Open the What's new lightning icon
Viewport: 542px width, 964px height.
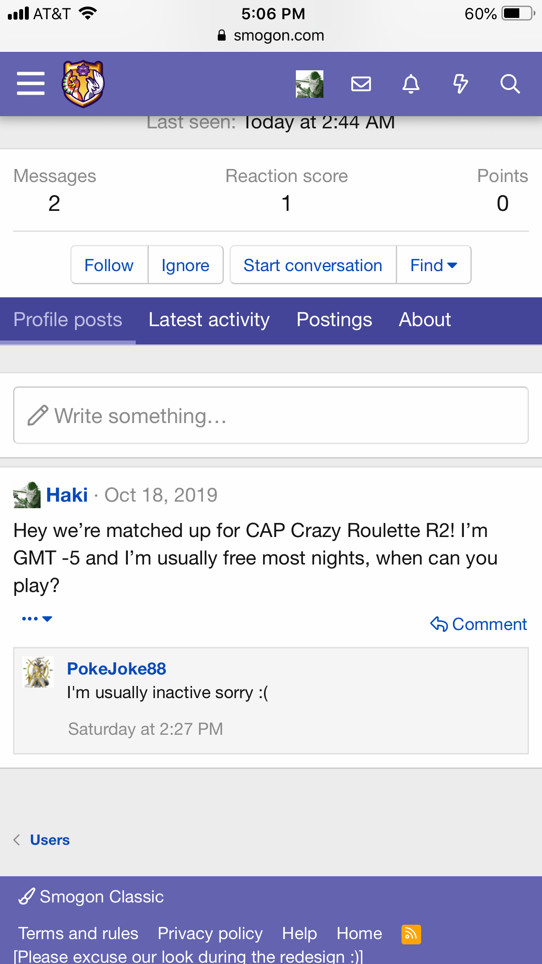click(x=460, y=83)
